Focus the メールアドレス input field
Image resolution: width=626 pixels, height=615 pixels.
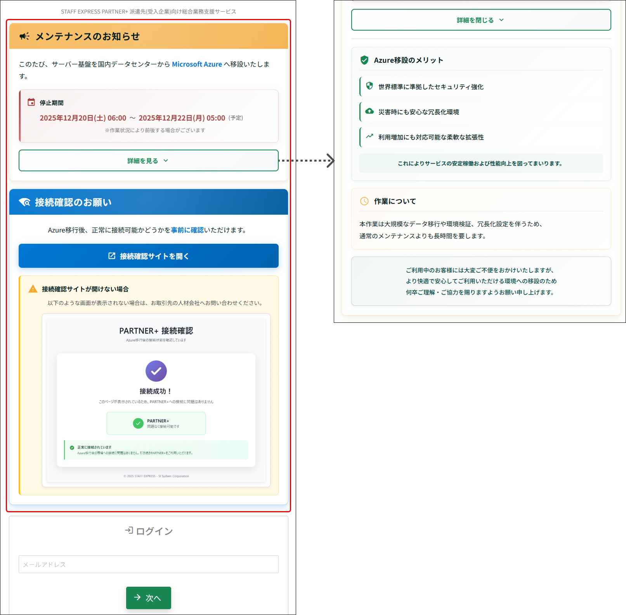(x=149, y=564)
